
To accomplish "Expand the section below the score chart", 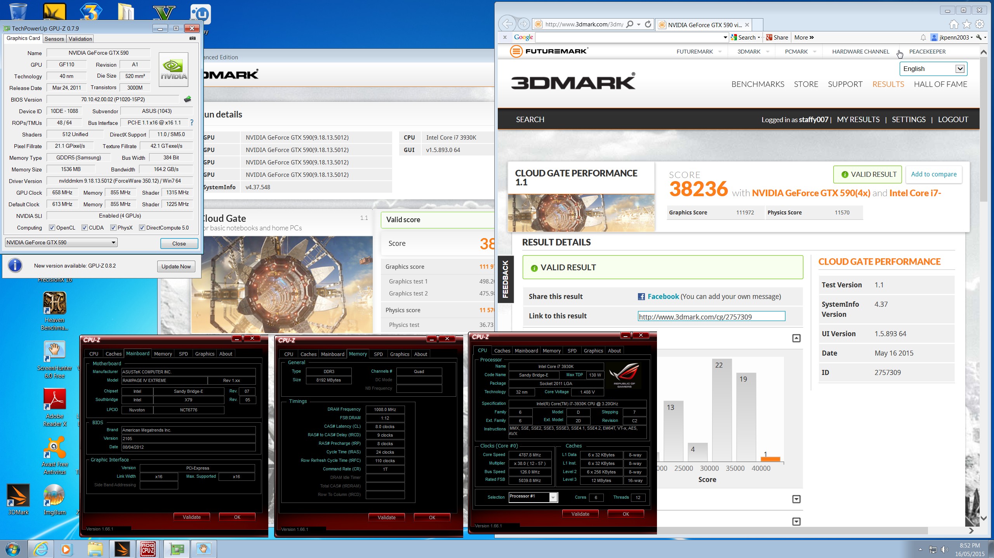I will click(796, 499).
